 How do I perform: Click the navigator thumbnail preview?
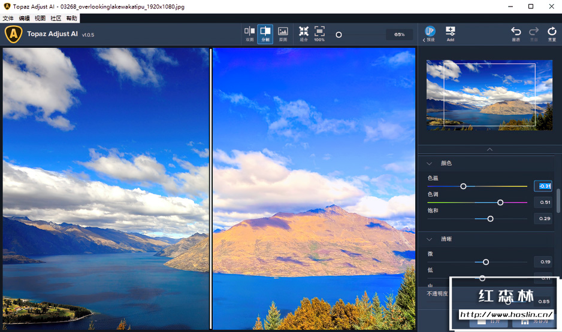click(490, 95)
